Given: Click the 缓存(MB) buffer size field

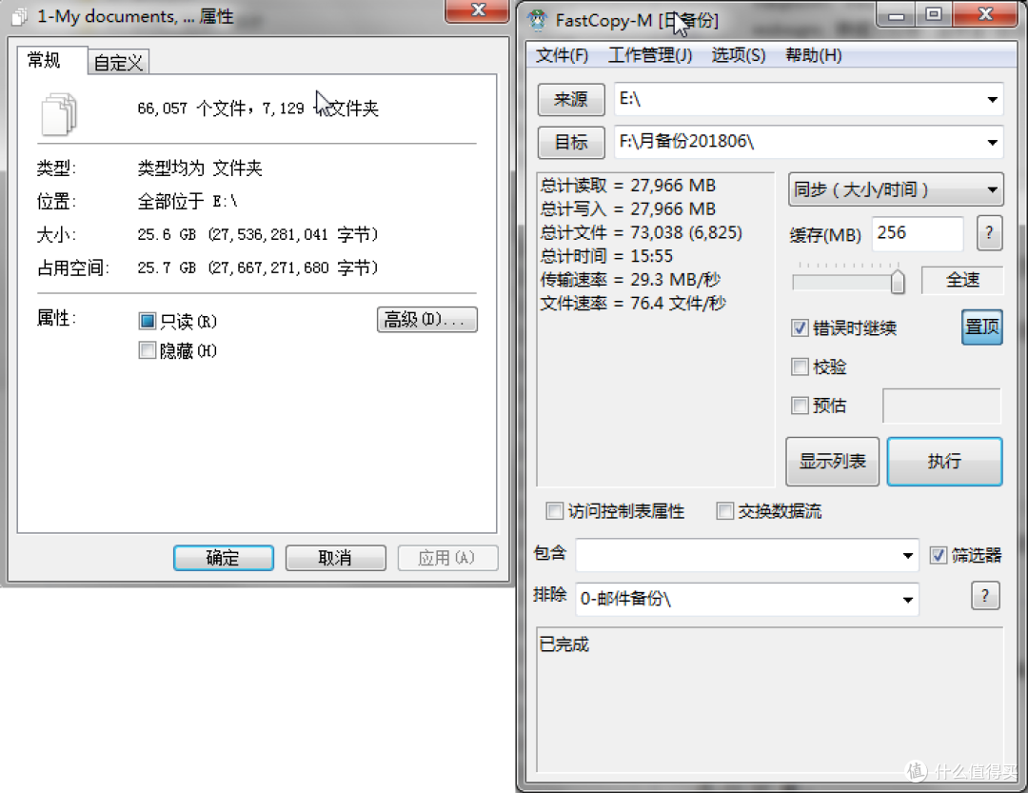Looking at the screenshot, I should 917,233.
